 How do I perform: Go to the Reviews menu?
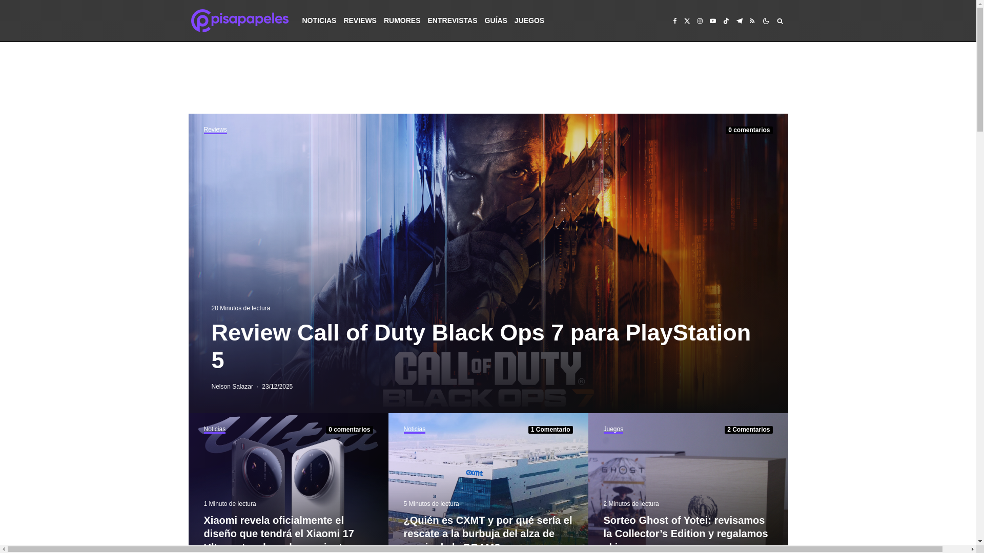(360, 20)
